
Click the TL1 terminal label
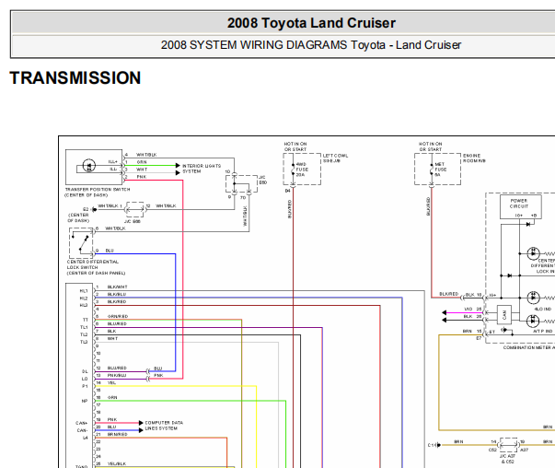tap(84, 327)
